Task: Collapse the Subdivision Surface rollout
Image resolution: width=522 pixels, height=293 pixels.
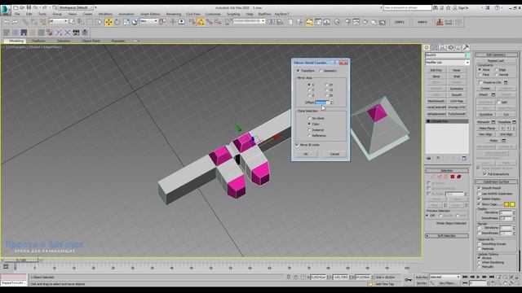Action: (x=497, y=181)
